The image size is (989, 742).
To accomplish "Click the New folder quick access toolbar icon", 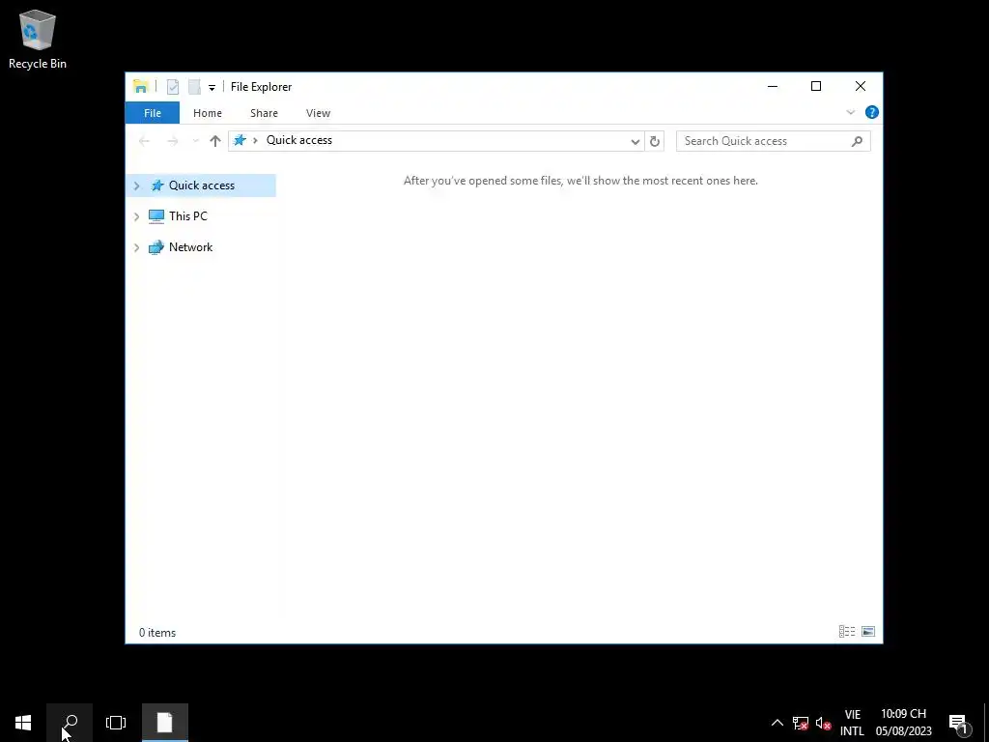I will pos(194,86).
